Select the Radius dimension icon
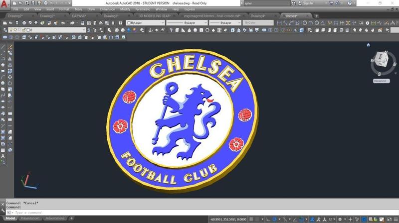Image resolution: width=399 pixels, height=223 pixels. 305,23
